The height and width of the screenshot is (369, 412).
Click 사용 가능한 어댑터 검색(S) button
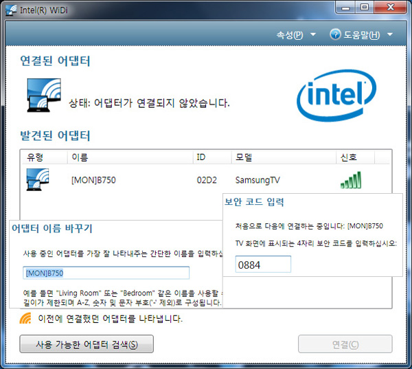click(87, 344)
